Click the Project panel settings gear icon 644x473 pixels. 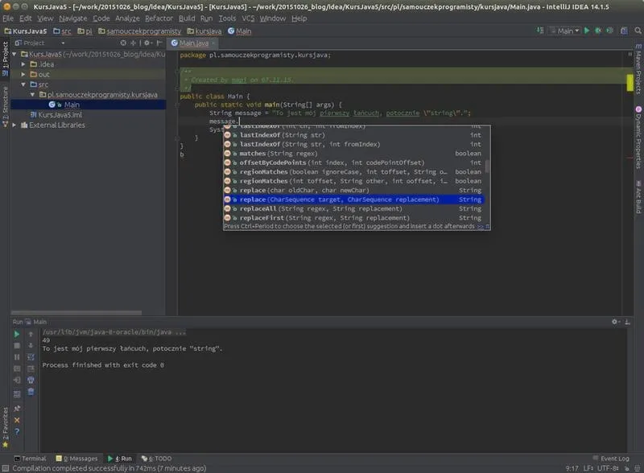147,43
